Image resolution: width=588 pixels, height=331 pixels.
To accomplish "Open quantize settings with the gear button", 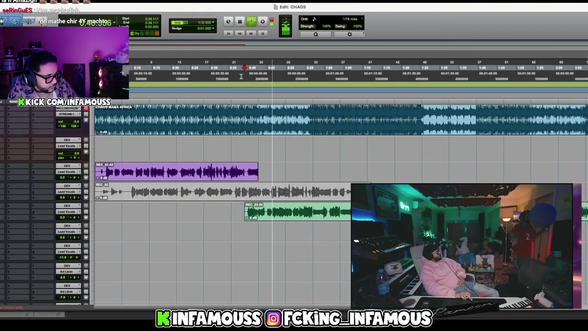I will point(350,34).
